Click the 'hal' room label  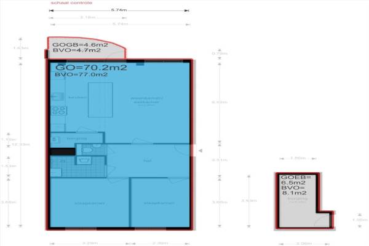tap(147, 161)
